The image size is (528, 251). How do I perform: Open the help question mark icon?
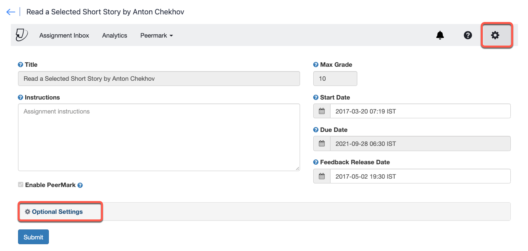tap(468, 35)
